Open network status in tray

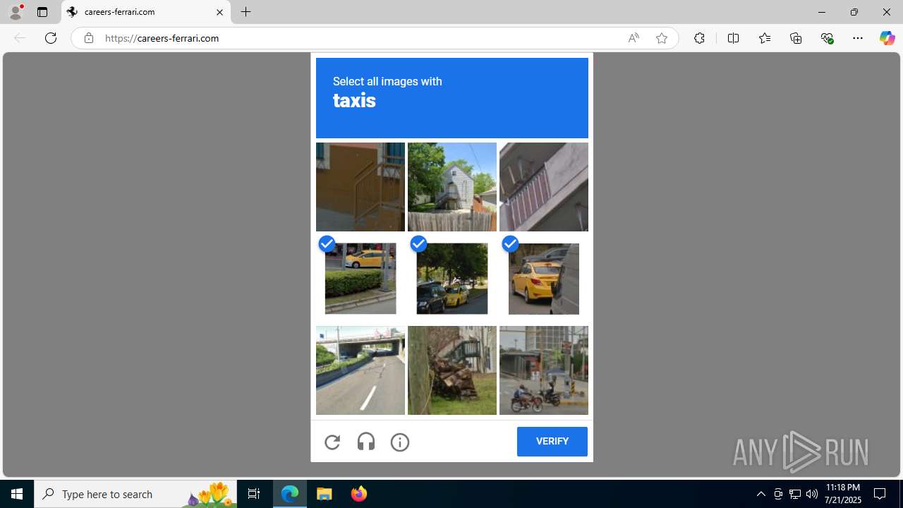point(795,494)
